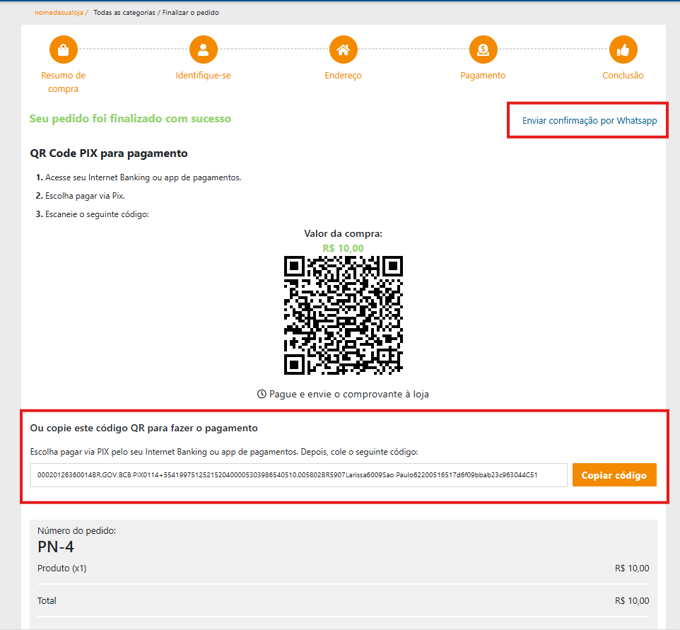Click the PIX QR code image
Screen dimensions: 680x630
[x=344, y=315]
